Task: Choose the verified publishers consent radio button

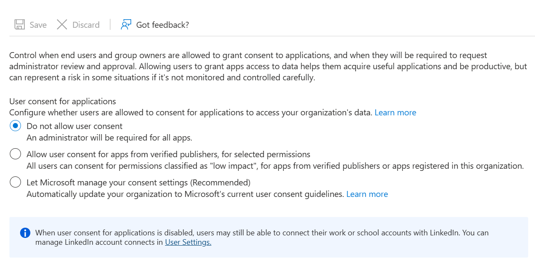Action: 15,154
